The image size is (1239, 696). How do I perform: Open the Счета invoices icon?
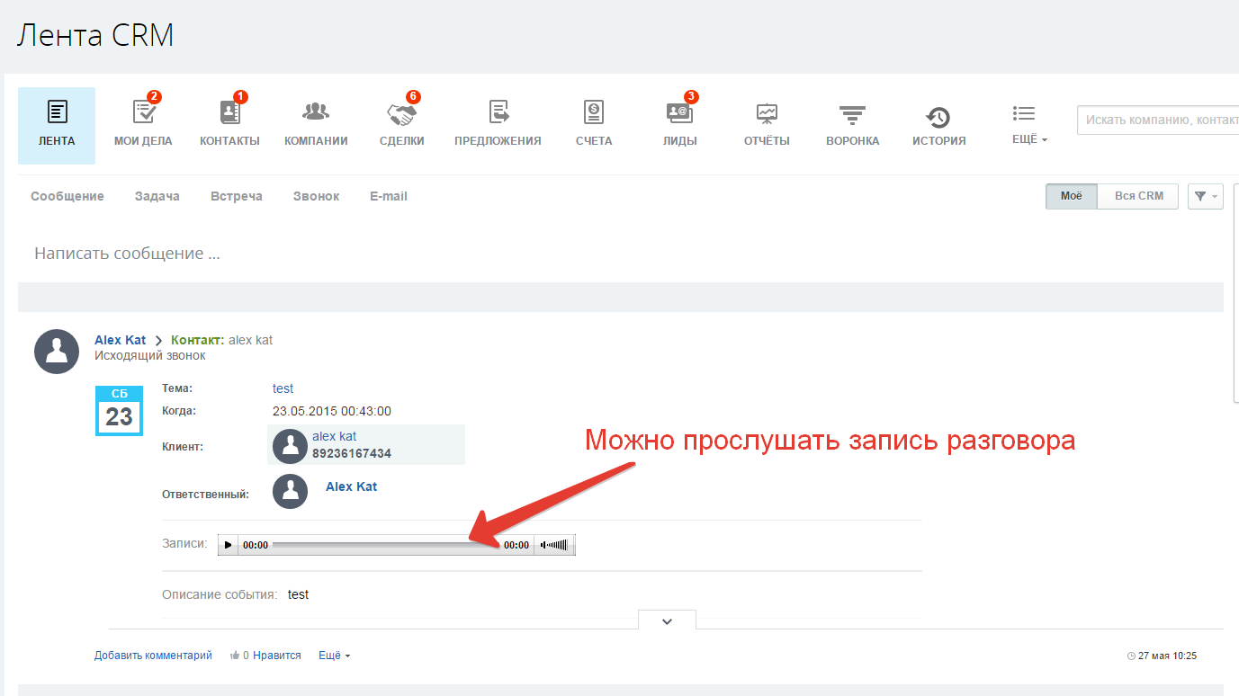coord(594,112)
